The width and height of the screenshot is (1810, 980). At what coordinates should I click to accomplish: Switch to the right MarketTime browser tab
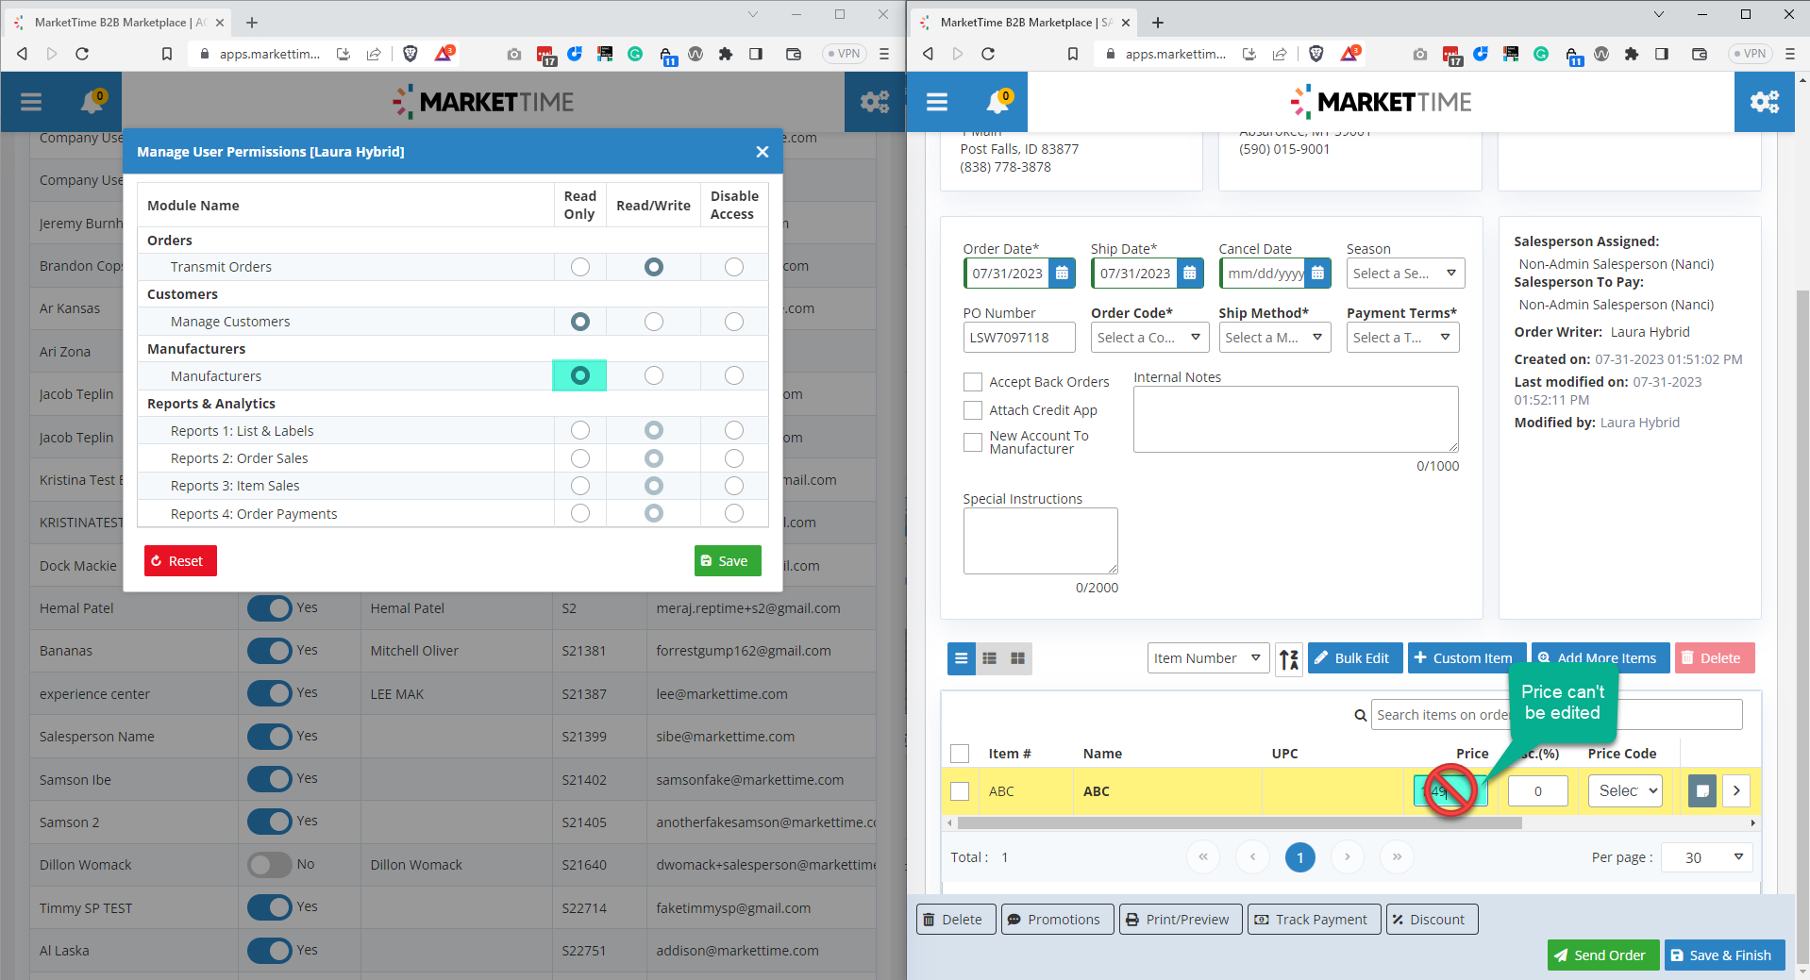pyautogui.click(x=1024, y=23)
